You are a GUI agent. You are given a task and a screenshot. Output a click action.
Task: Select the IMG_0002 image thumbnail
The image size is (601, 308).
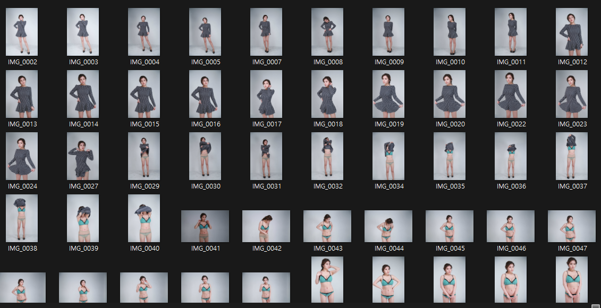tap(22, 32)
